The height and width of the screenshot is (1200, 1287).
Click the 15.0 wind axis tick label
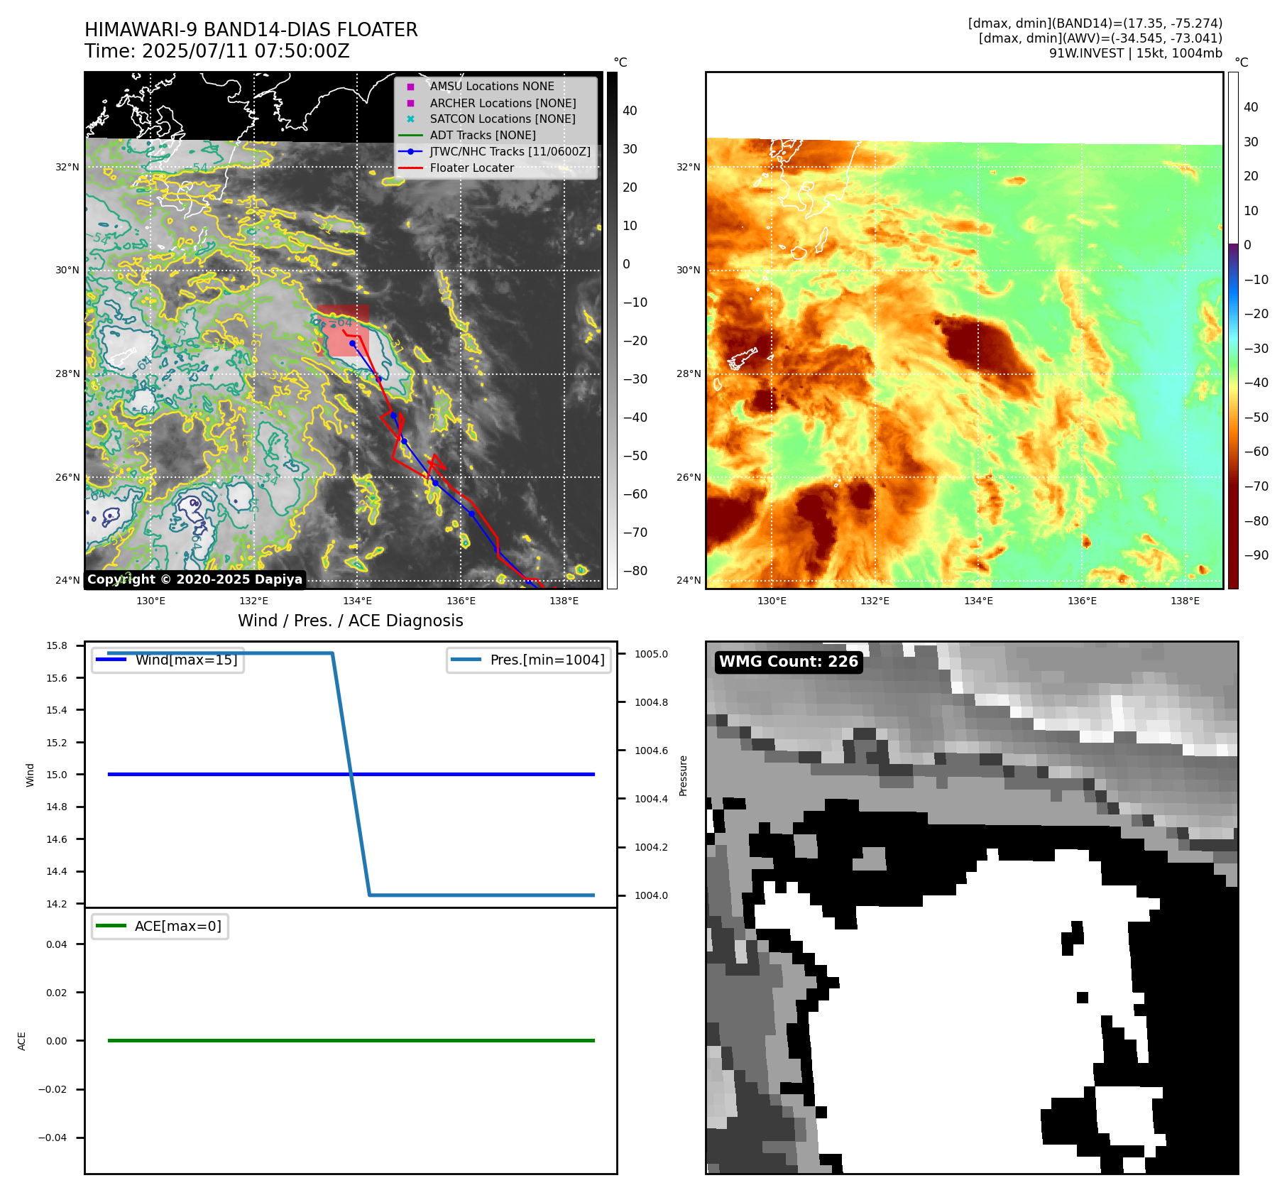(57, 775)
